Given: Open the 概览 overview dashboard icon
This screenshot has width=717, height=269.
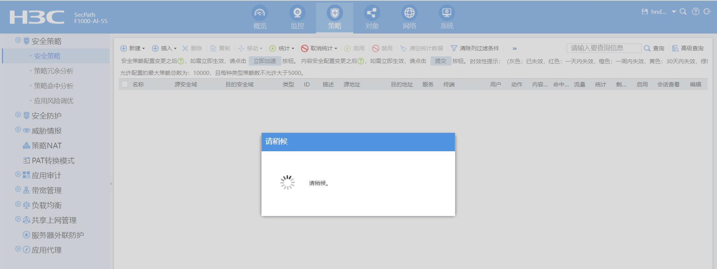Looking at the screenshot, I should [260, 13].
